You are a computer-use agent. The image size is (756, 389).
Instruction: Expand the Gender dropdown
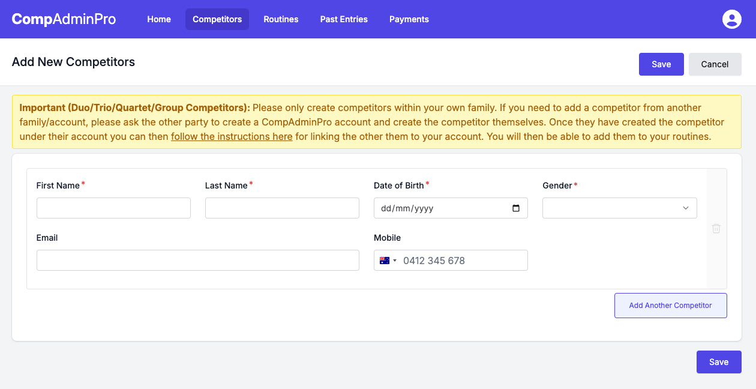point(620,208)
